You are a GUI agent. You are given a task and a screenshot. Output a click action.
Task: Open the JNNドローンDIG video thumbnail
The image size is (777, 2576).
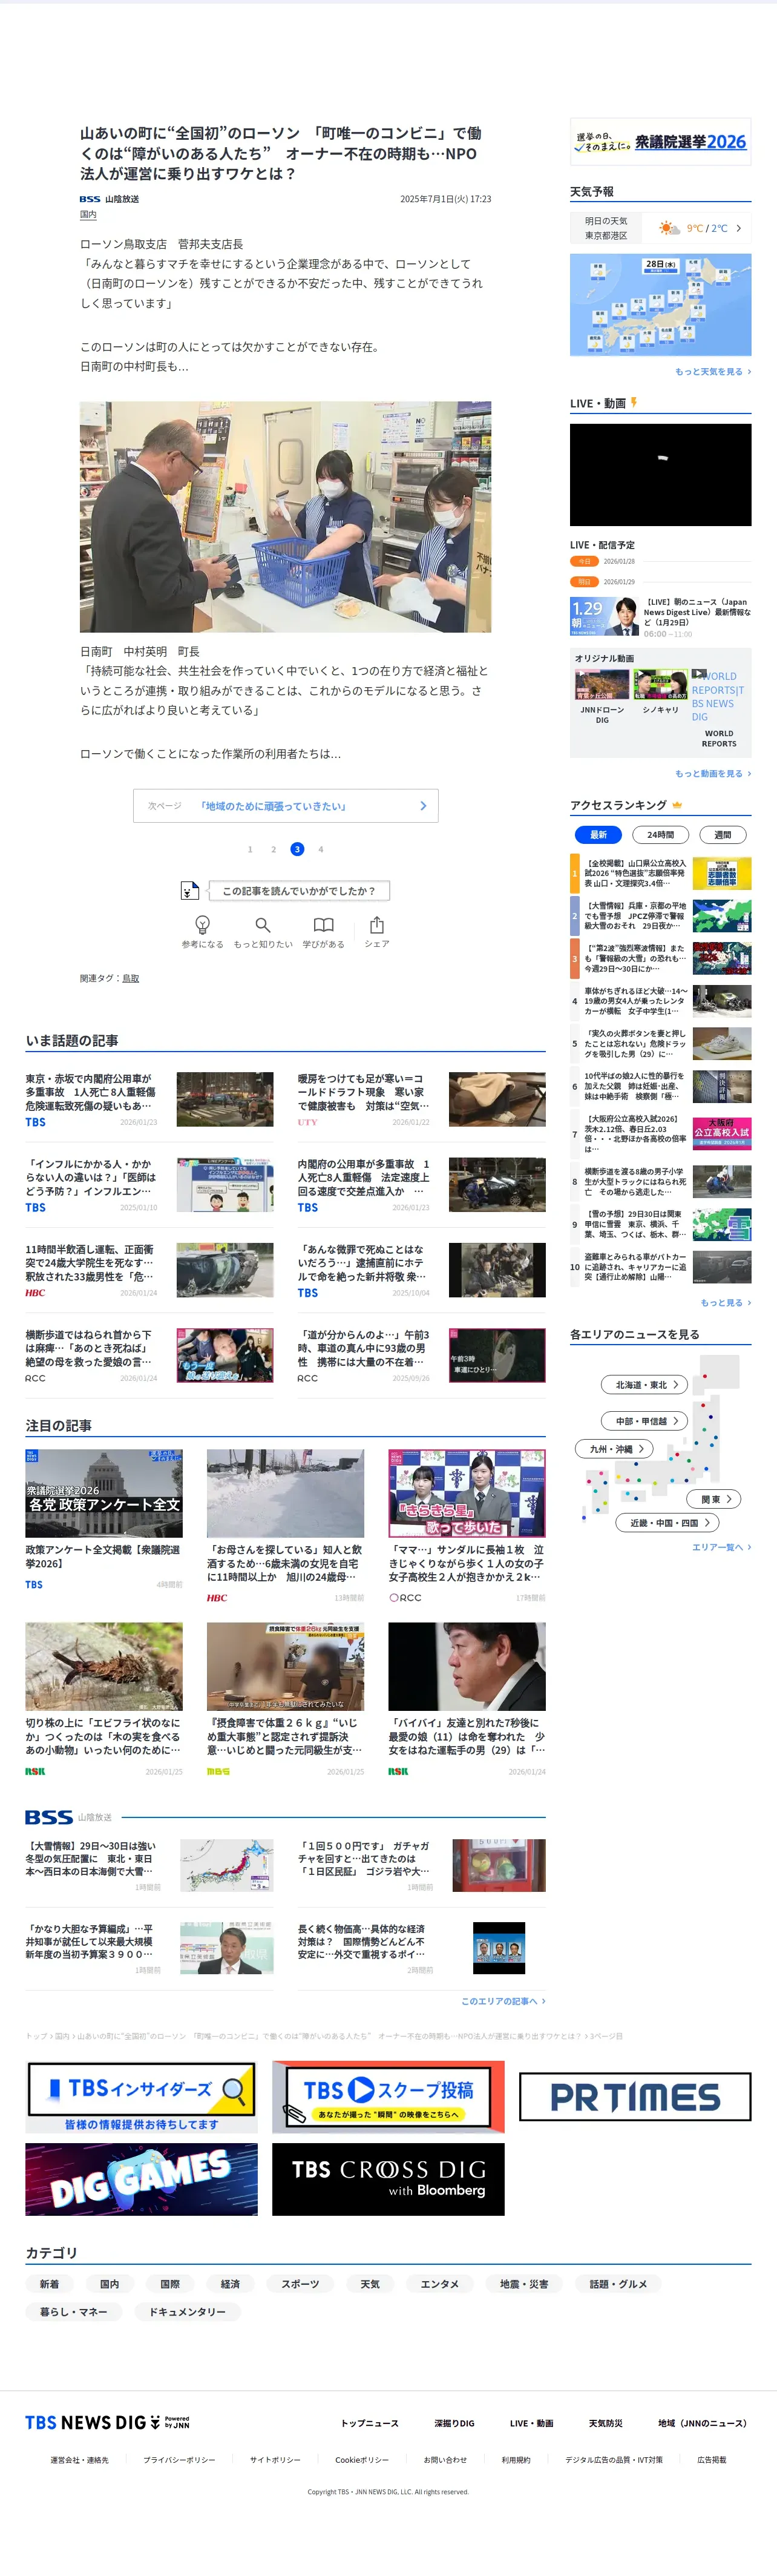pos(602,685)
